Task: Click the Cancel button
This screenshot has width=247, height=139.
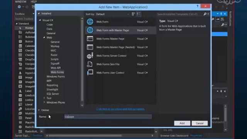Action: (200, 123)
